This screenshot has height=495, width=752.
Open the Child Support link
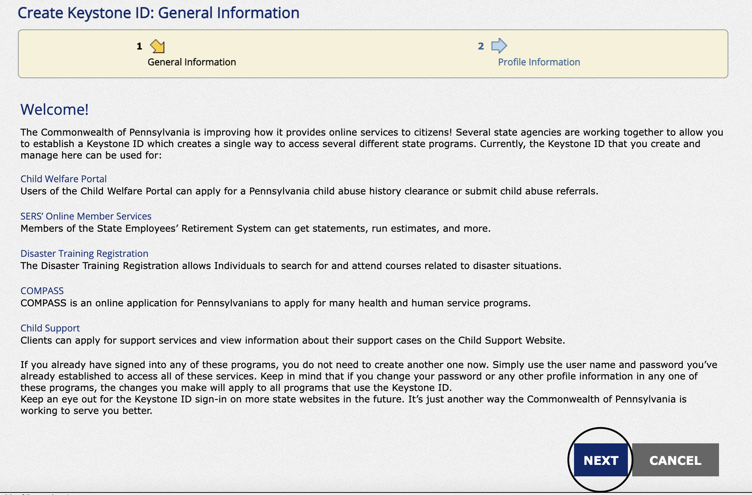50,328
